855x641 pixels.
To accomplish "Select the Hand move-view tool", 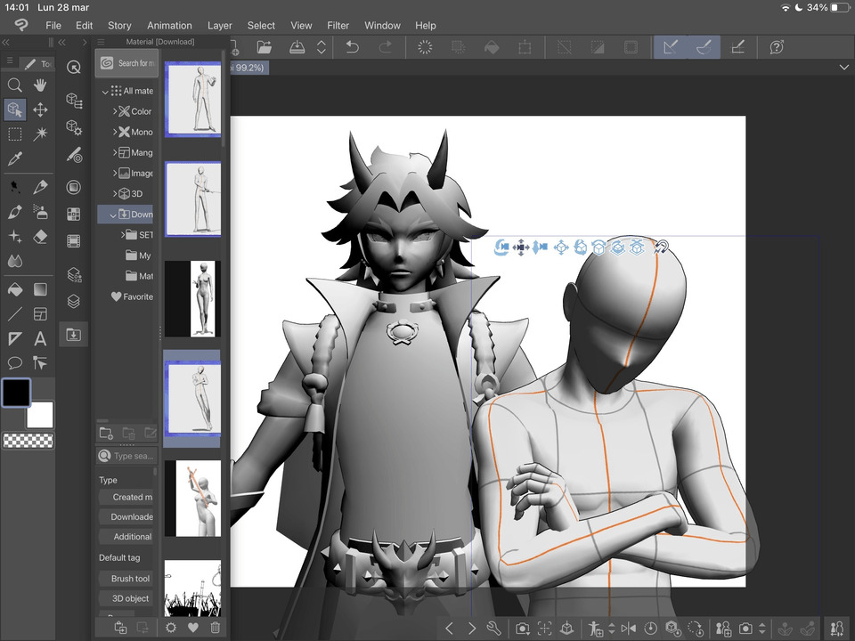I will (x=40, y=85).
